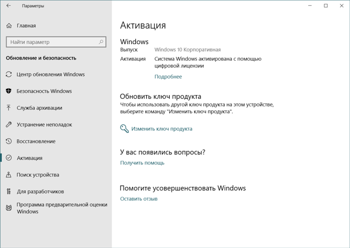Click the checkmark circle activation icon

click(9, 158)
